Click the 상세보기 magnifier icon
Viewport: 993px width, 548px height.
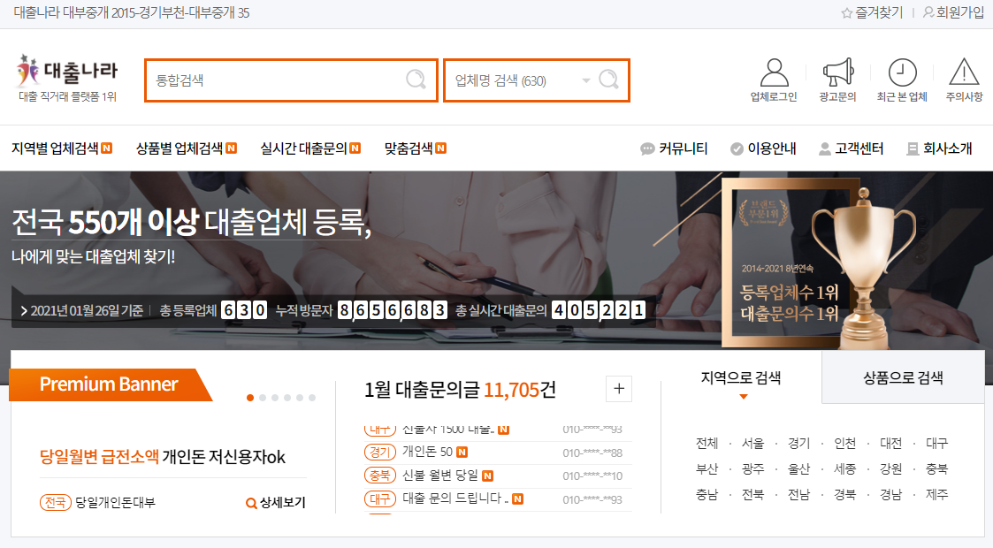(251, 503)
